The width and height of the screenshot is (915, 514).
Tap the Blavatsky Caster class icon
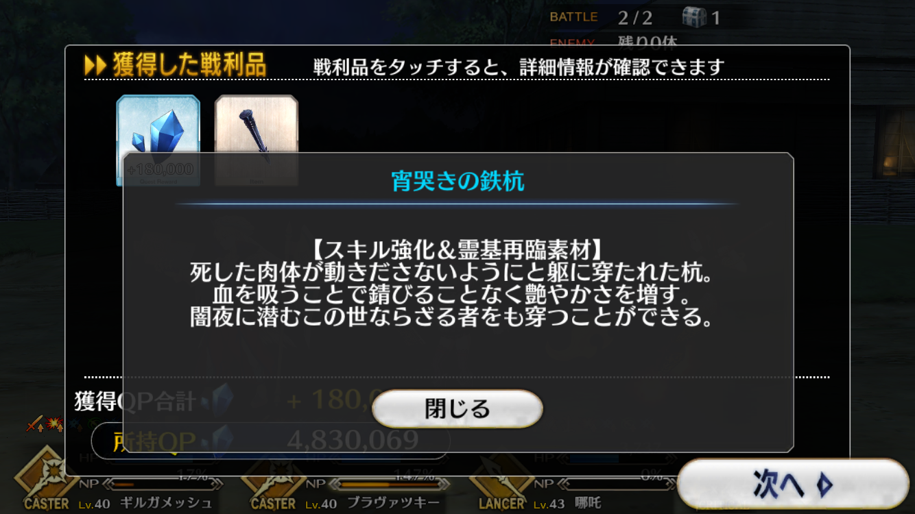point(273,480)
